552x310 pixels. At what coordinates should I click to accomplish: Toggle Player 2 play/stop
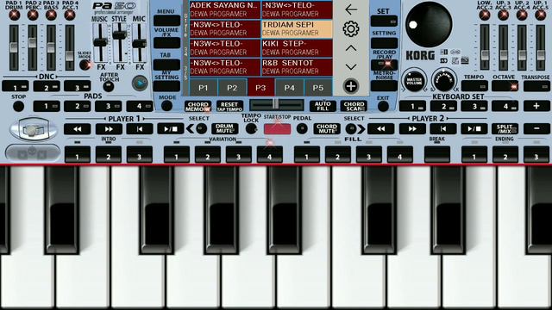pos(474,129)
